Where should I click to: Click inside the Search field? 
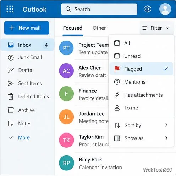[x=99, y=9]
